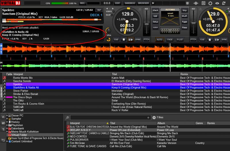Toggle SLIP mode on deck 1
Screen dimensions: 230x151
coord(112,15)
